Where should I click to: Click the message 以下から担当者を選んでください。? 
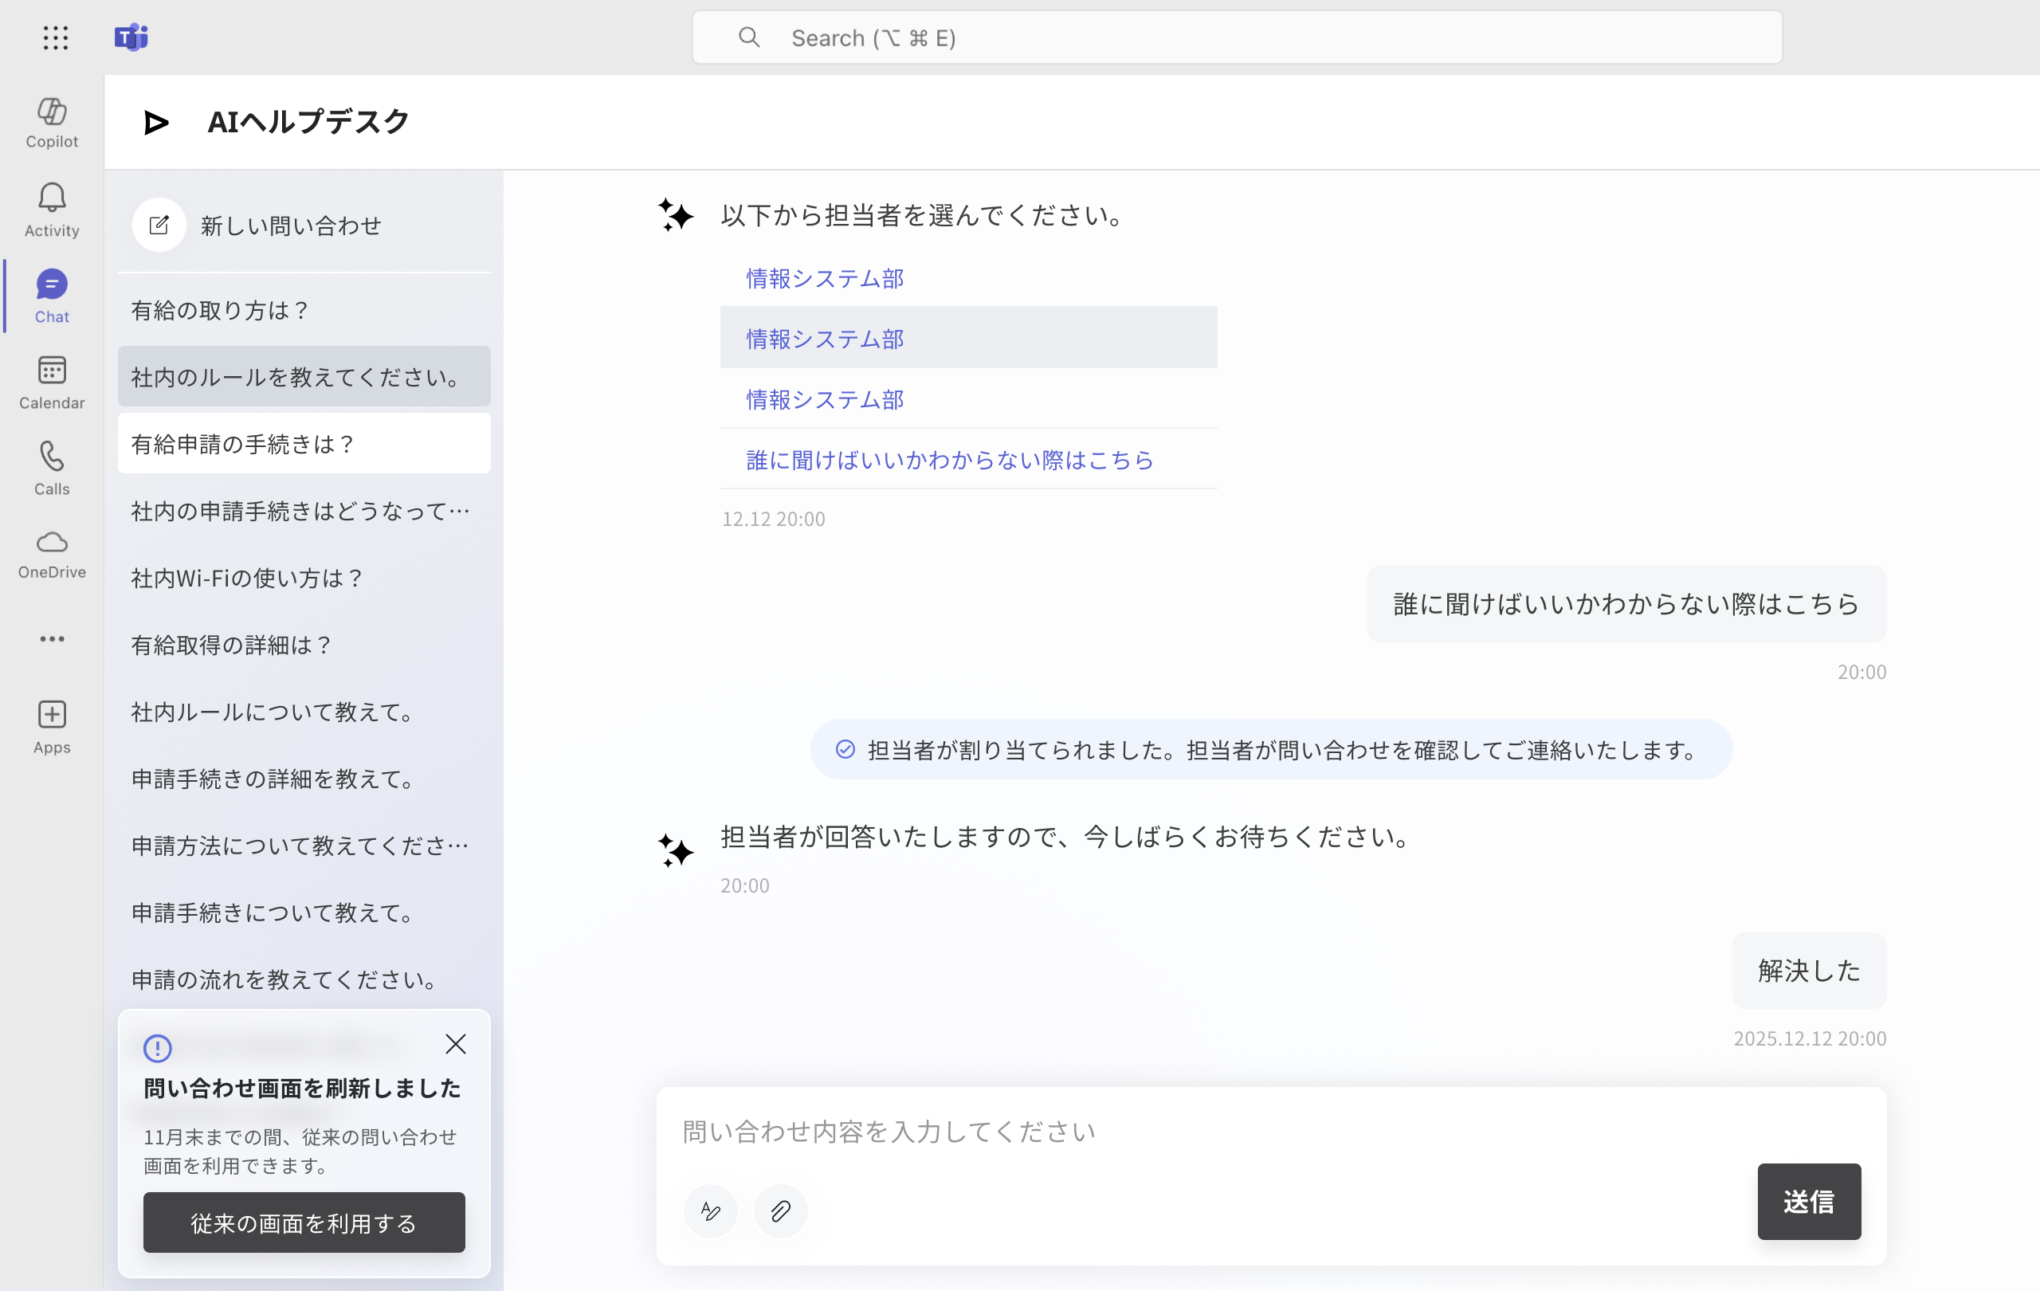[924, 215]
